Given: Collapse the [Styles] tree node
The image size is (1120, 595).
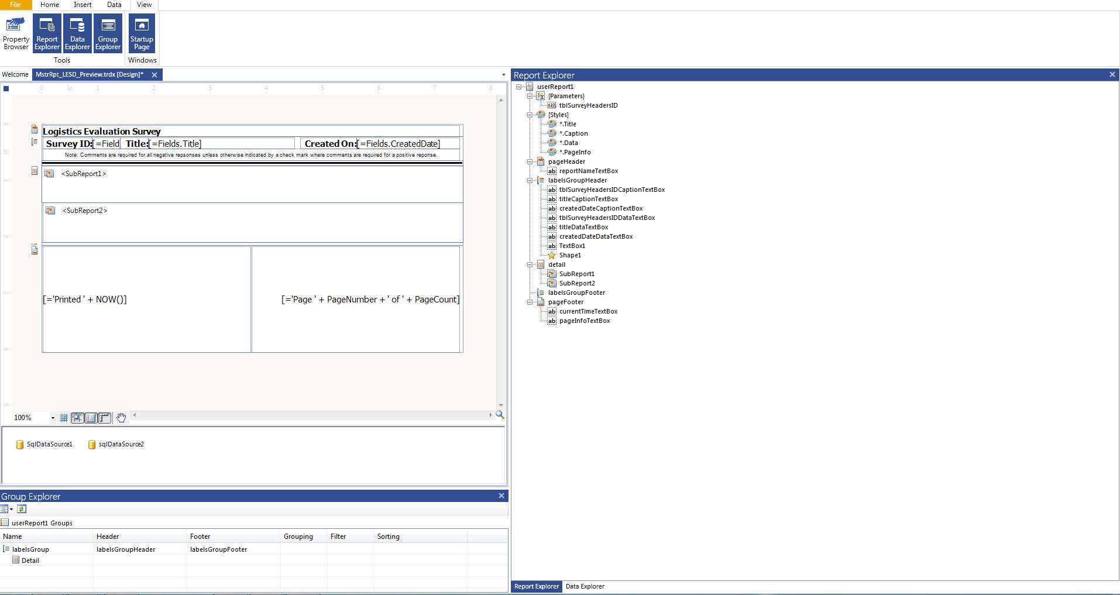Looking at the screenshot, I should tap(530, 115).
